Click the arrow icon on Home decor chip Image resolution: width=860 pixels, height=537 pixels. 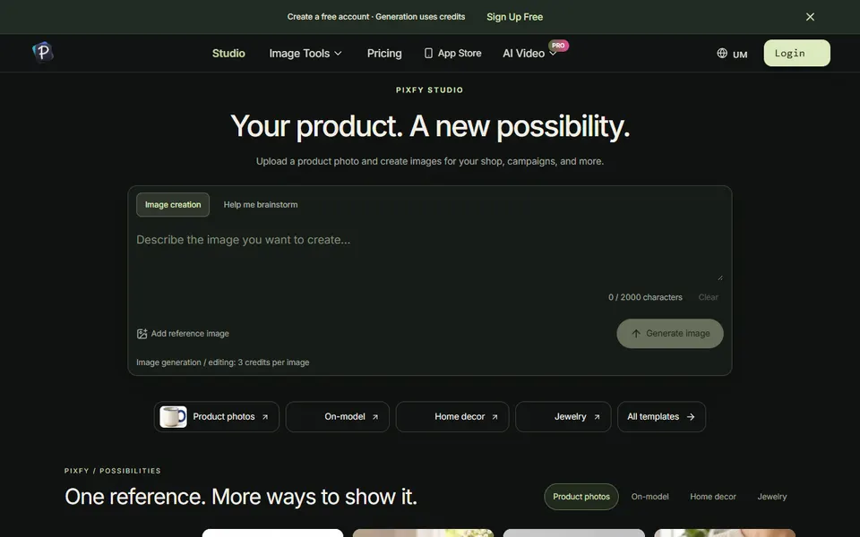pyautogui.click(x=494, y=417)
